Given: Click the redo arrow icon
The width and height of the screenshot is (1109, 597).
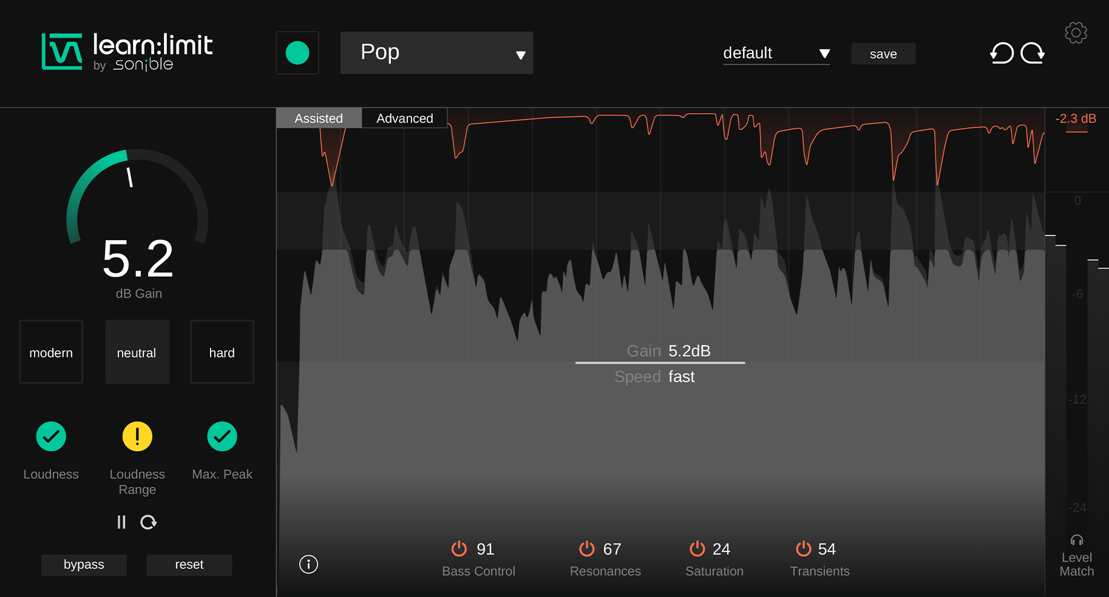Looking at the screenshot, I should (1032, 53).
